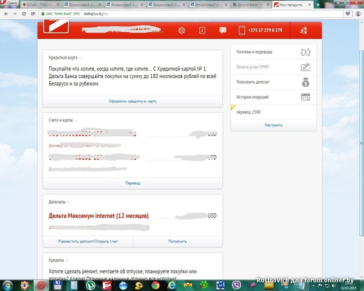Open ICQ green flower icon in taskbar

tap(204, 285)
